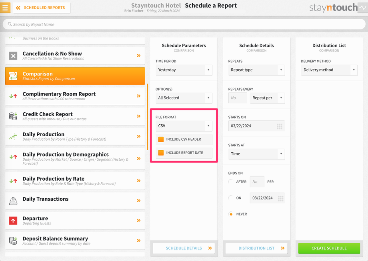Click the 'Friday, 22 March 2024' date text
This screenshot has width=368, height=261.
click(x=163, y=11)
